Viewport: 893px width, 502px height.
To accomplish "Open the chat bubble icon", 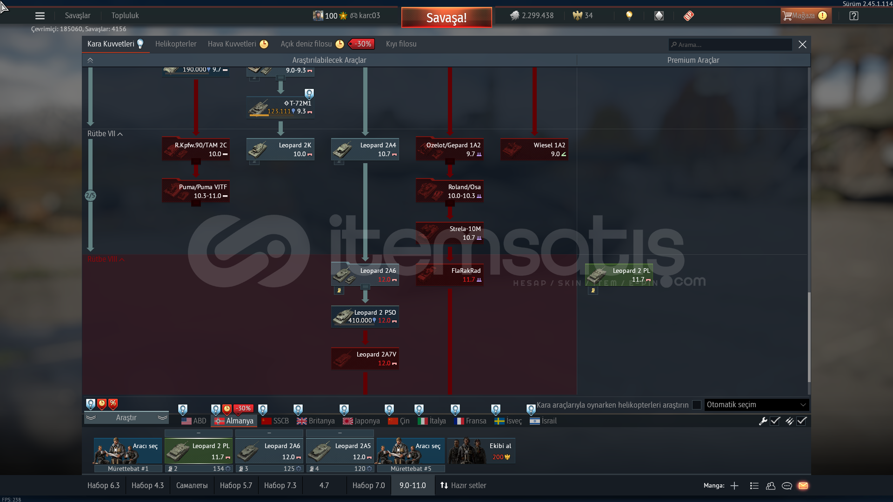I will 787,486.
